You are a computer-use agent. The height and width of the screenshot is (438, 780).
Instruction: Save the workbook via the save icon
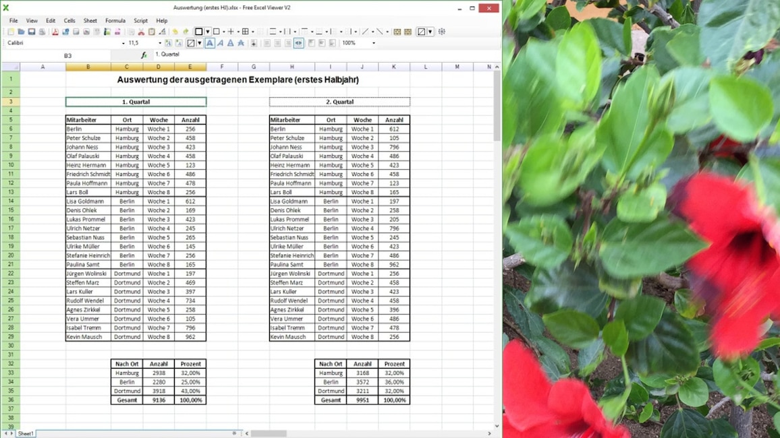click(33, 31)
